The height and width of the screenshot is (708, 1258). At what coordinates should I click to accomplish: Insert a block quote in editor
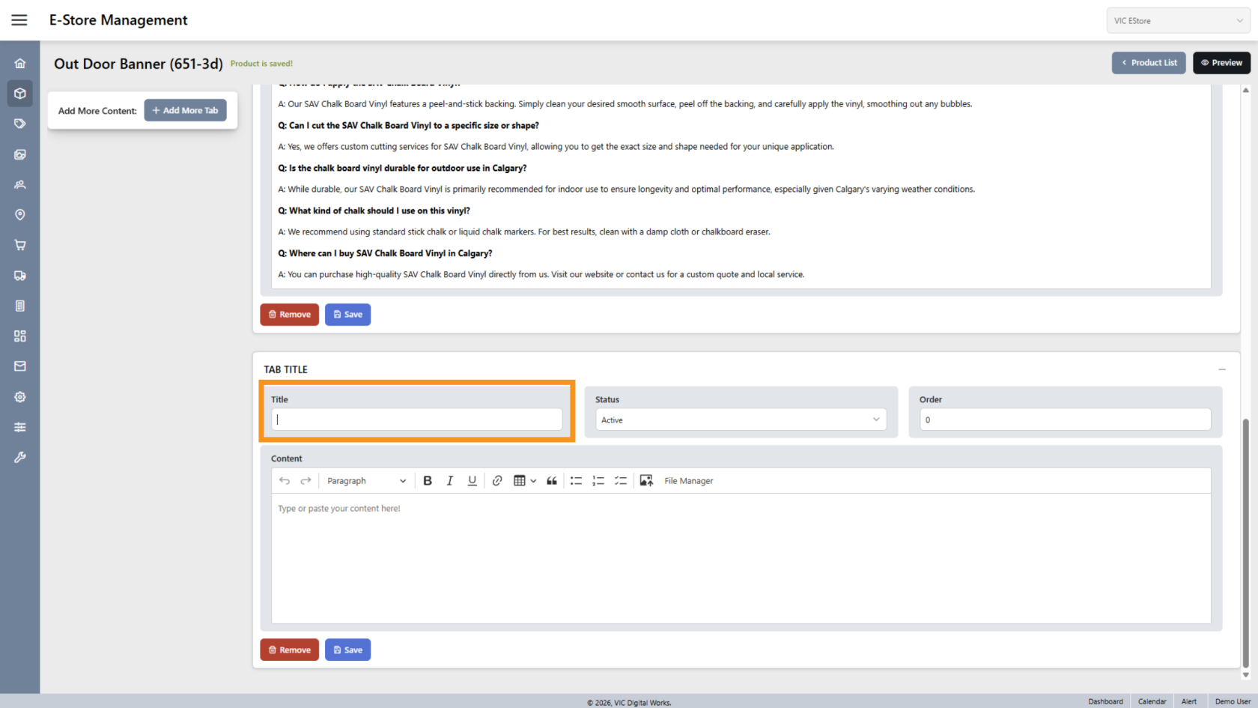click(552, 481)
